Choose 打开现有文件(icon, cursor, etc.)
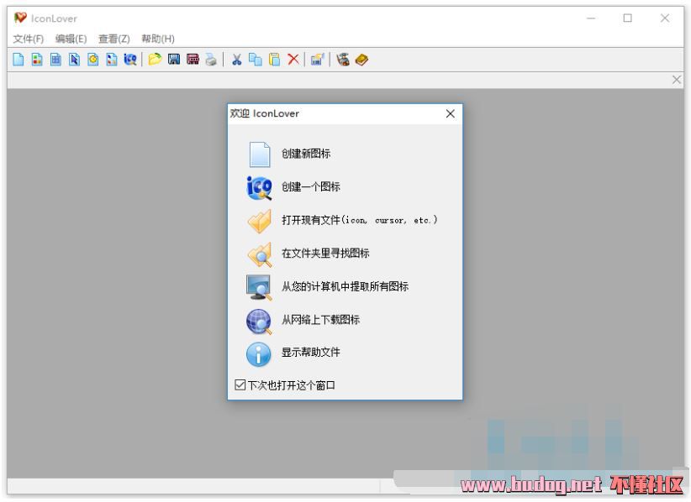 (x=360, y=220)
